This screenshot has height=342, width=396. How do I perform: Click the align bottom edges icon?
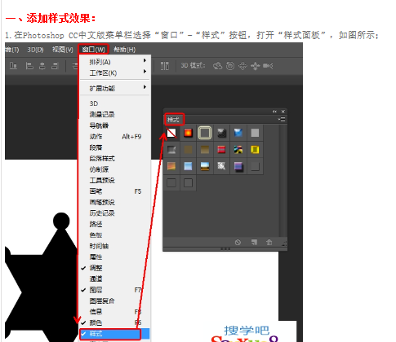[13, 65]
